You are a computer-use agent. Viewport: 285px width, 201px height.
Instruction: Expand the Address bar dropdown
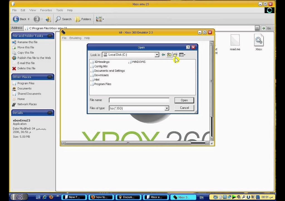[x=257, y=28]
